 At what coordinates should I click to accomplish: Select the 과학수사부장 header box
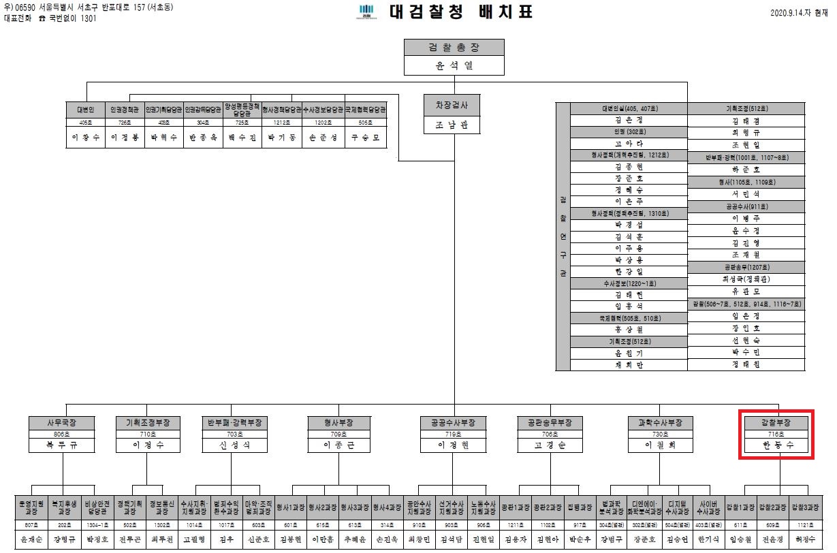660,423
